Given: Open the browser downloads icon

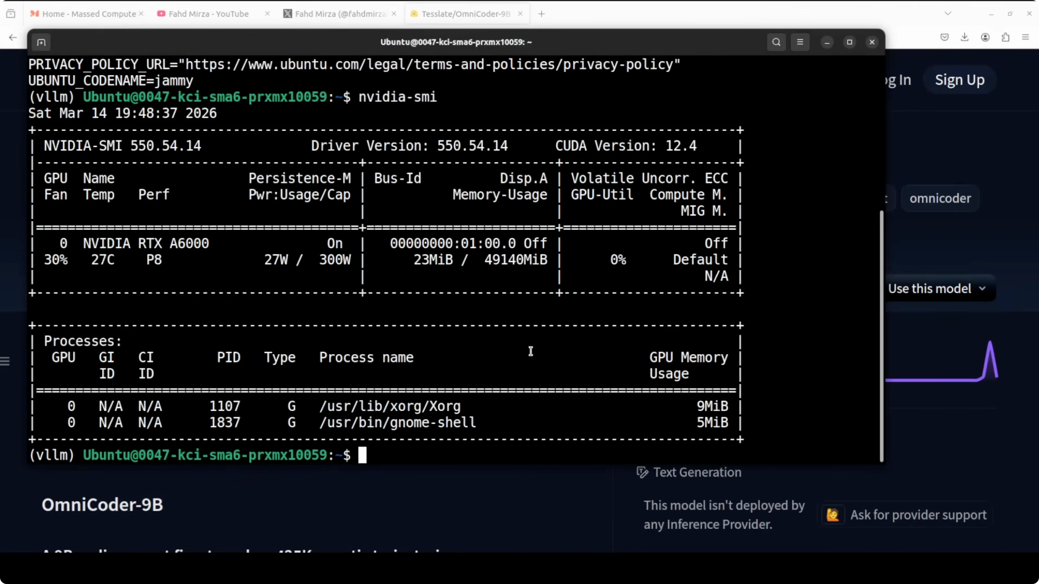Looking at the screenshot, I should coord(964,38).
